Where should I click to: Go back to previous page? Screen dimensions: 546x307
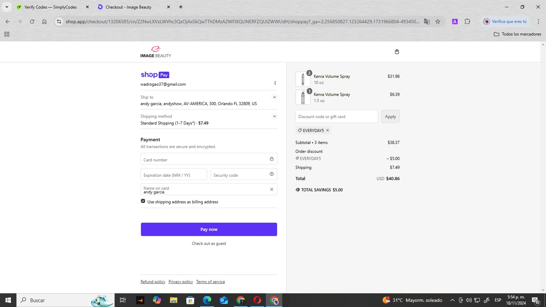click(x=7, y=21)
